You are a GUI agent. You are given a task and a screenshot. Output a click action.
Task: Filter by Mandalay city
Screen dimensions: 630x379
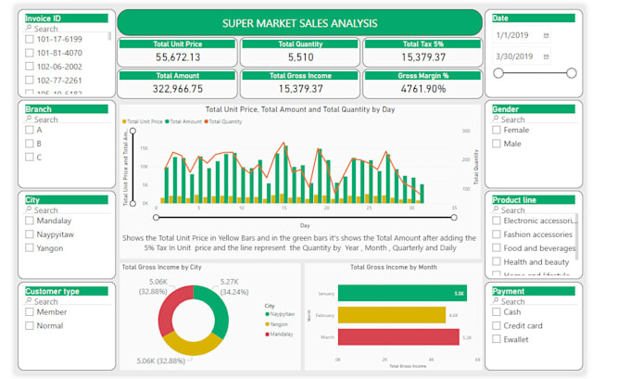pyautogui.click(x=30, y=221)
